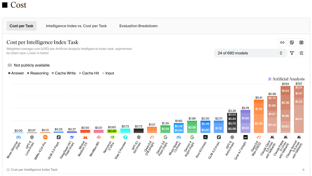Click the $0.48 green Nemotron bar segment
Viewport: 312px width, 176px height.
coord(112,131)
